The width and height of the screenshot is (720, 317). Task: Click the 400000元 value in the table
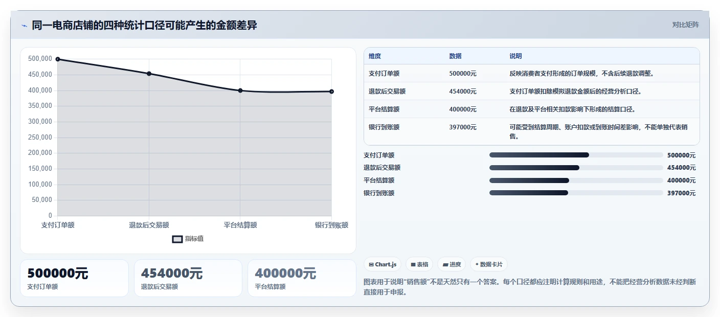tap(463, 109)
